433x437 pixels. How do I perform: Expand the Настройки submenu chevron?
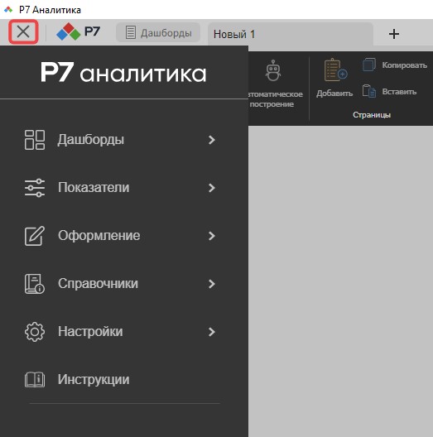[x=212, y=332]
